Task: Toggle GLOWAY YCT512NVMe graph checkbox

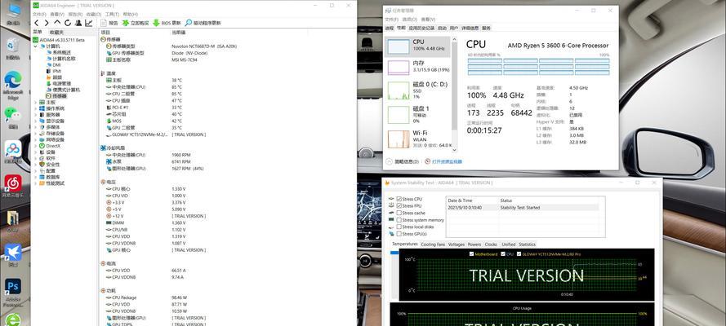Action: coord(519,254)
